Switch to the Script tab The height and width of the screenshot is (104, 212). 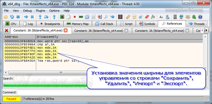[126, 24]
